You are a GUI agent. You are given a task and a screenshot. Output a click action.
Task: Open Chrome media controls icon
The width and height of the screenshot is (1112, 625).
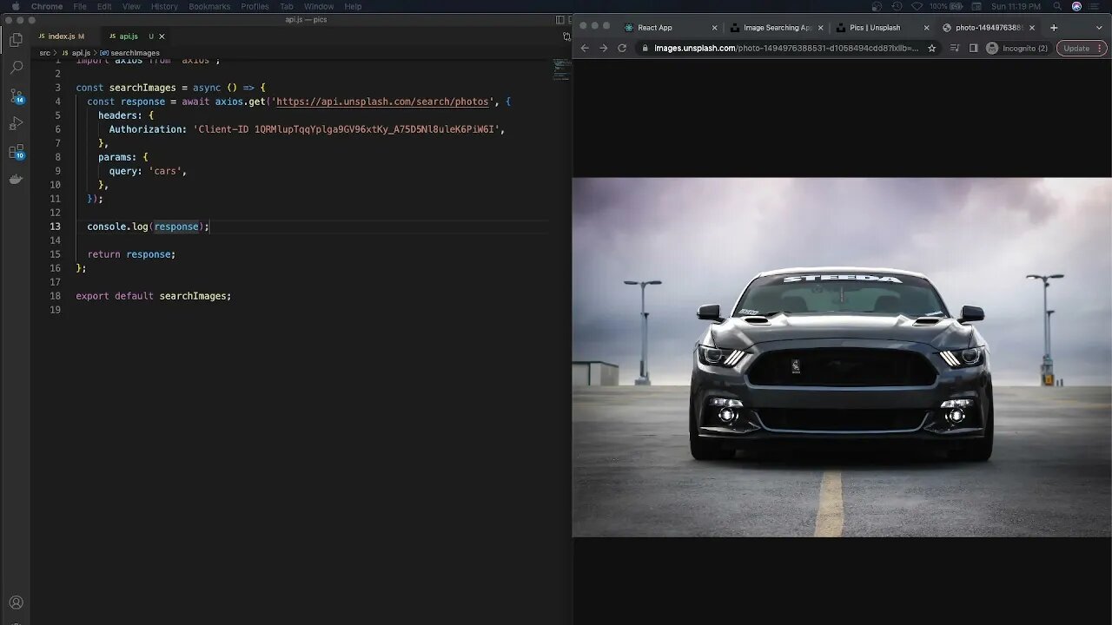coord(955,48)
